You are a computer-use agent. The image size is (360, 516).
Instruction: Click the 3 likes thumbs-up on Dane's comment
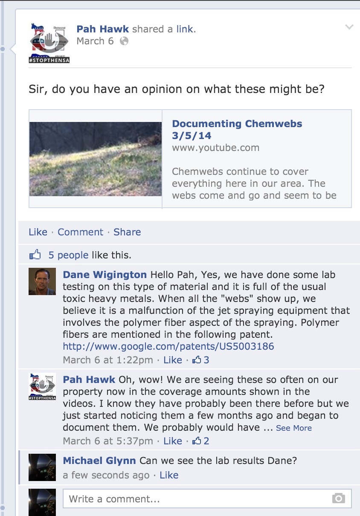tap(197, 360)
